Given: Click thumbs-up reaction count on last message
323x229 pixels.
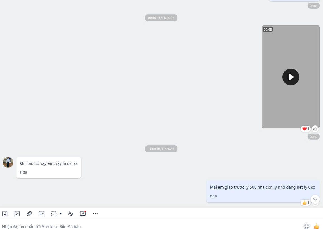Looking at the screenshot, I should (x=305, y=202).
